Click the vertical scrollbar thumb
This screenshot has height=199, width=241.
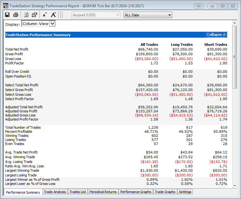click(234, 56)
